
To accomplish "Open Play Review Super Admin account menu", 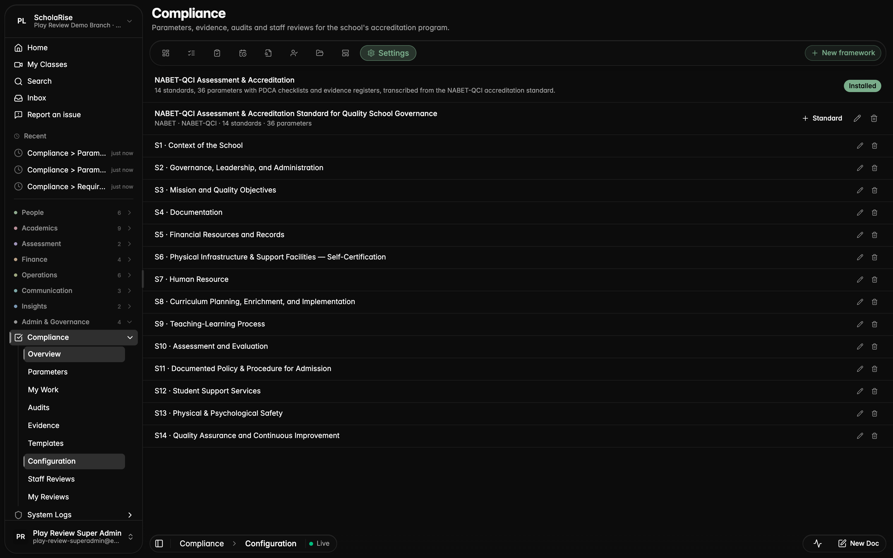I will pos(73,537).
